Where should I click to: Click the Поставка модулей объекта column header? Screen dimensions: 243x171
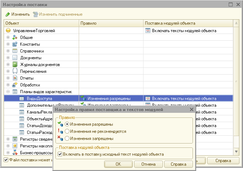coord(188,23)
